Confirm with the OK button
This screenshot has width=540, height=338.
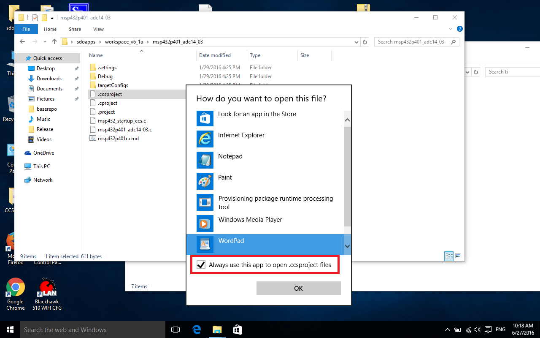click(x=298, y=288)
